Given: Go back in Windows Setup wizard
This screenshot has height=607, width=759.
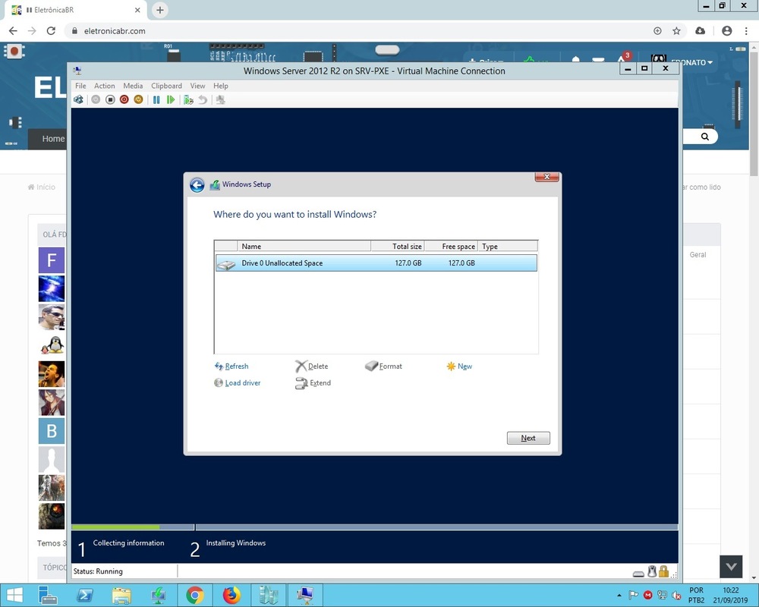Looking at the screenshot, I should click(197, 185).
